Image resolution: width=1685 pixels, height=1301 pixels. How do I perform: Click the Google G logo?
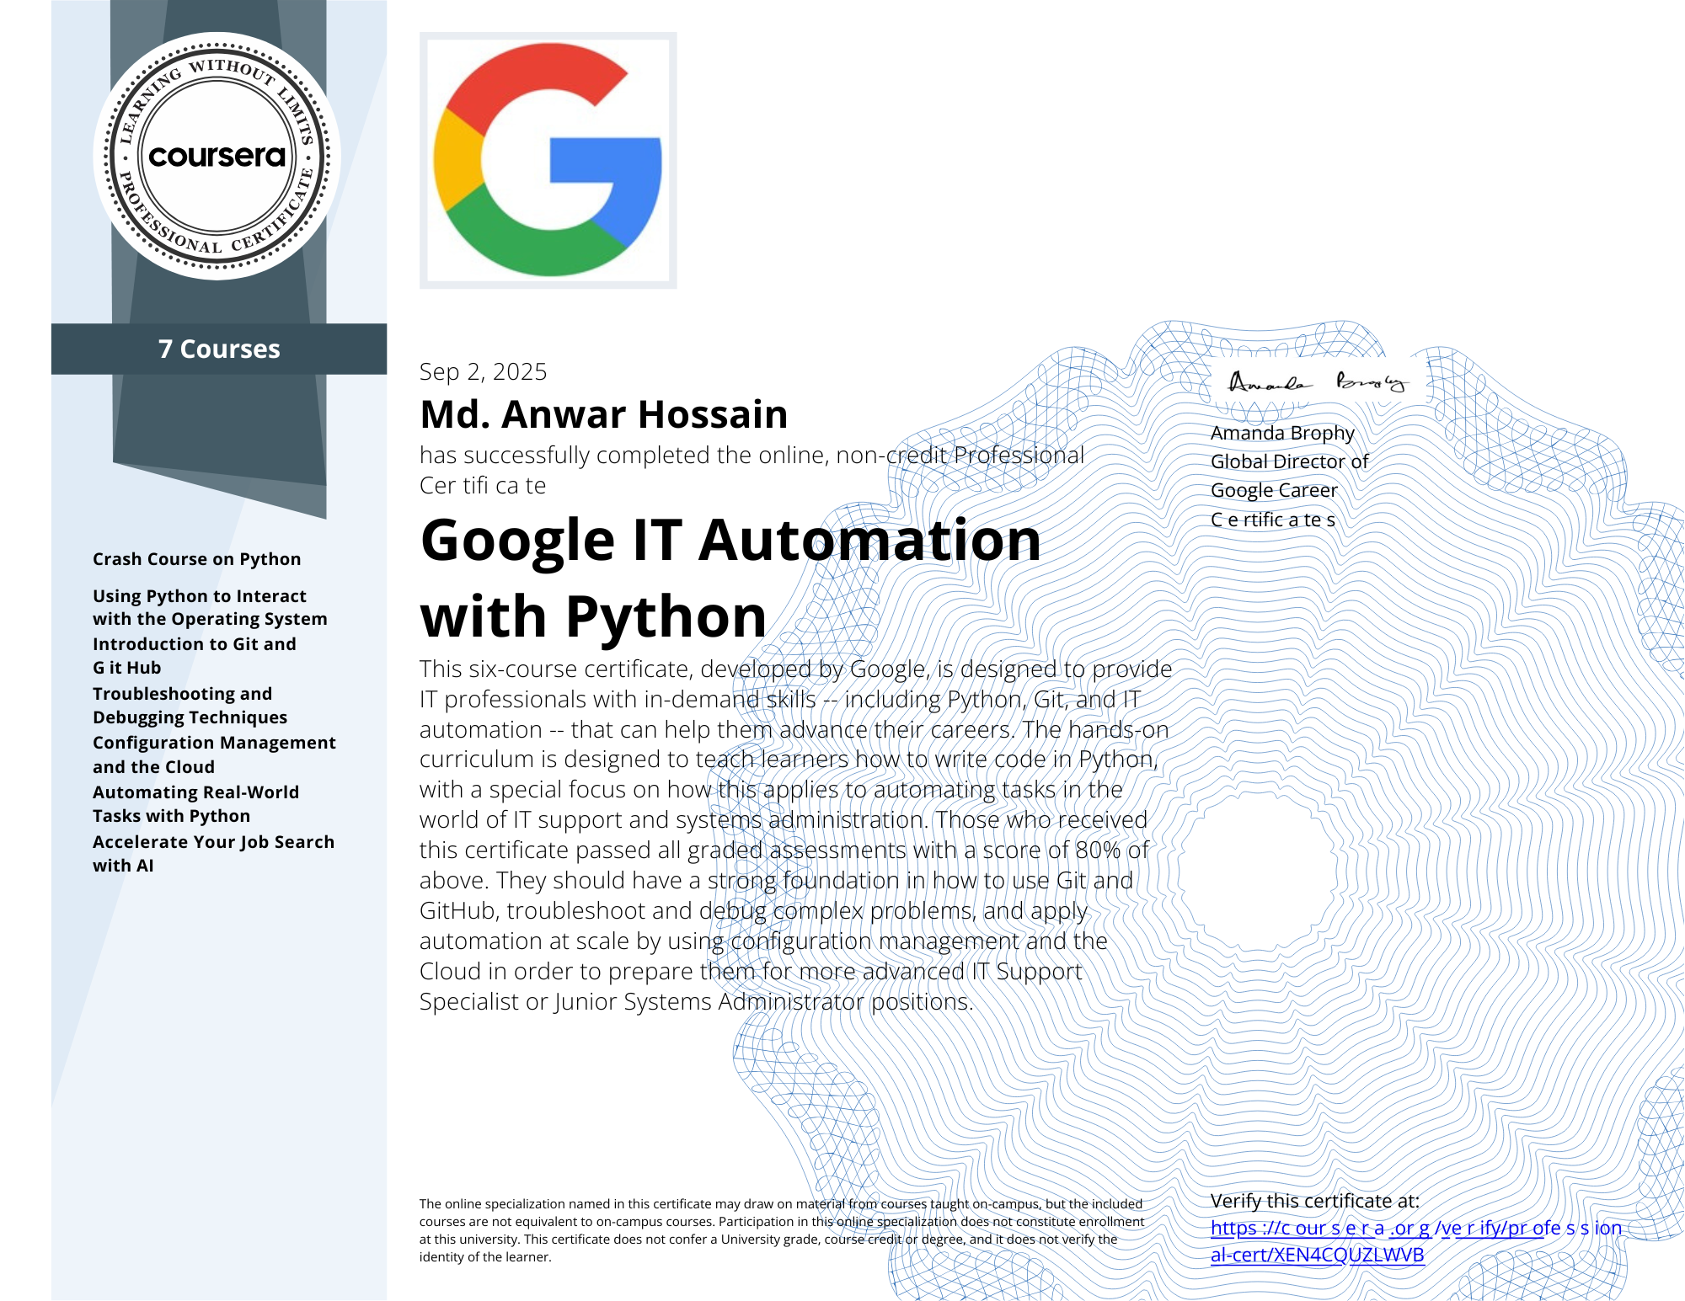548,160
